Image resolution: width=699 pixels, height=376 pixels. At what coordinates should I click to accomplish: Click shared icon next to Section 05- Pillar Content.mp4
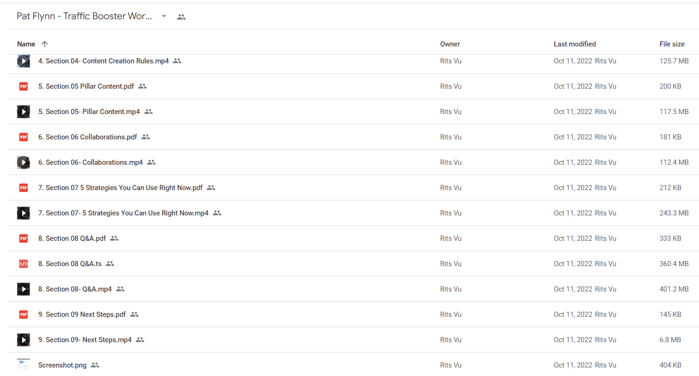(x=148, y=112)
